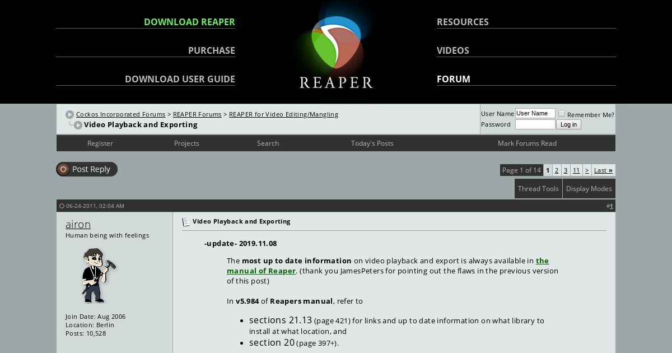Click the document icon before the post title
Screen dimensions: 672x353
[x=186, y=222]
